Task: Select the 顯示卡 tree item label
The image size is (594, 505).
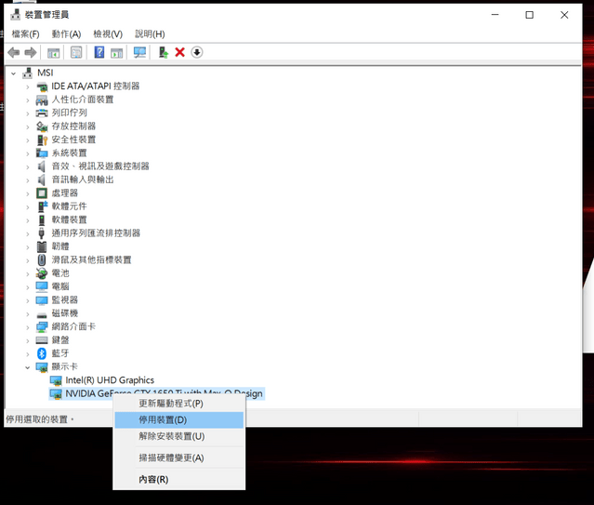Action: [64, 366]
